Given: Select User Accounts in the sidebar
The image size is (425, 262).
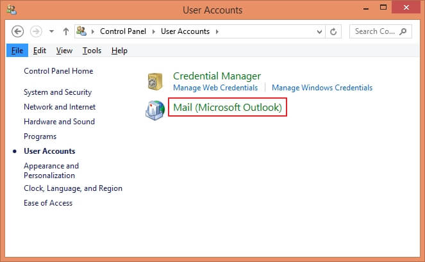Looking at the screenshot, I should 49,151.
